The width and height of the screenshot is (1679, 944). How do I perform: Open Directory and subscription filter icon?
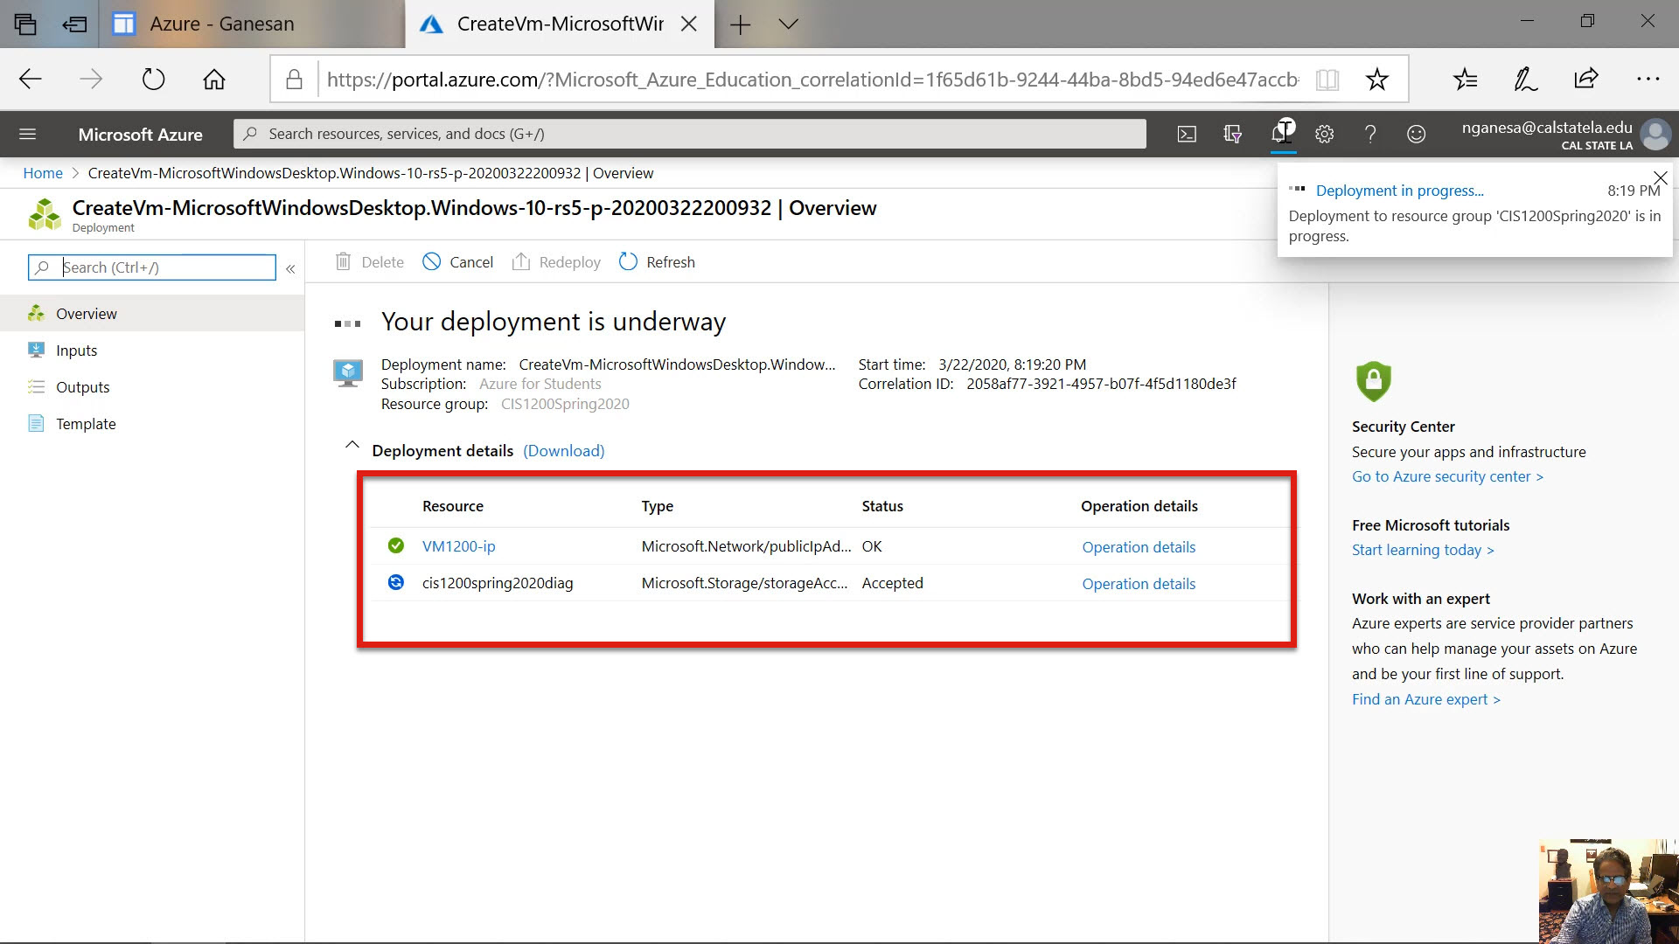tap(1233, 134)
